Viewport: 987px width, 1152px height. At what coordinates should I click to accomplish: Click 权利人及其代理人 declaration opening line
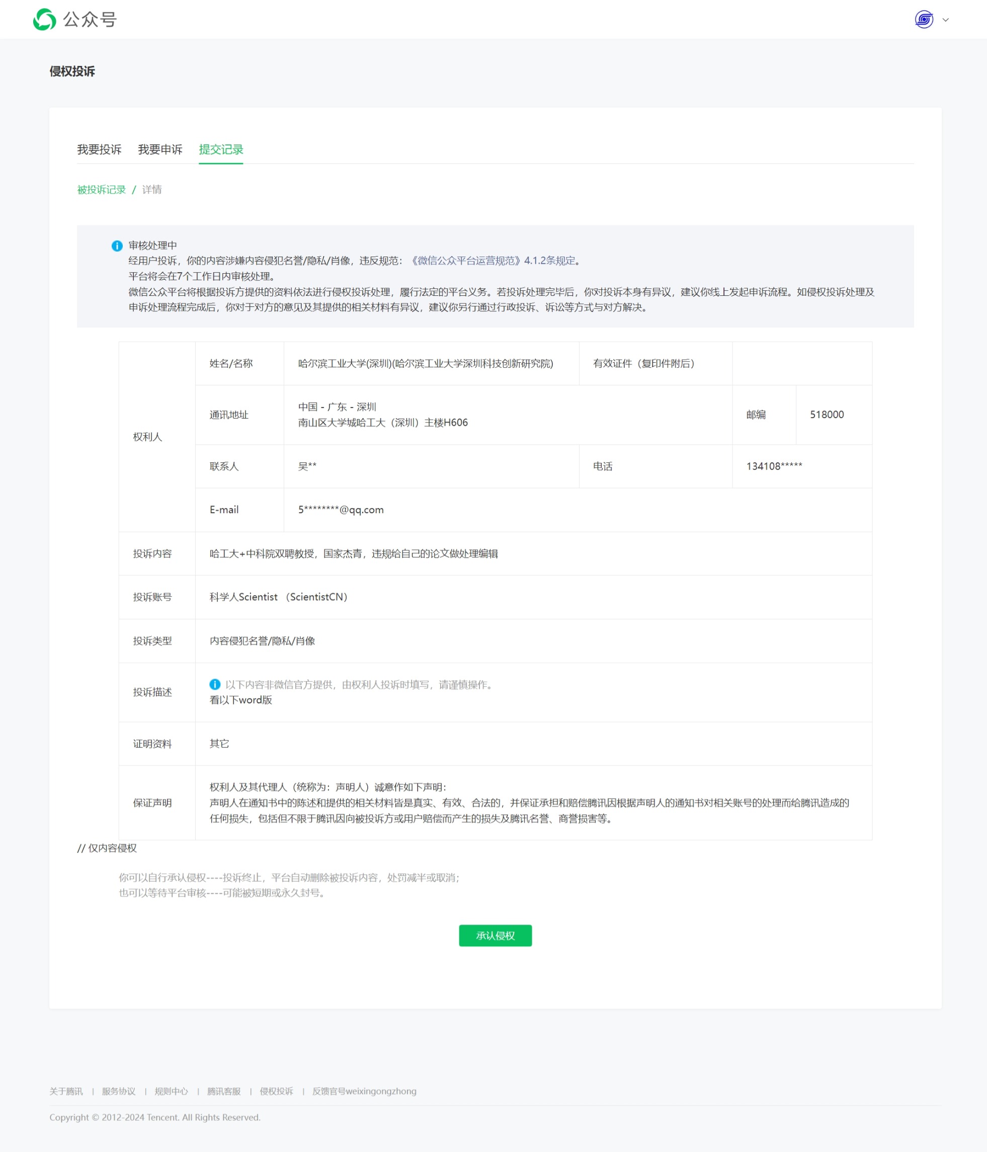(328, 787)
